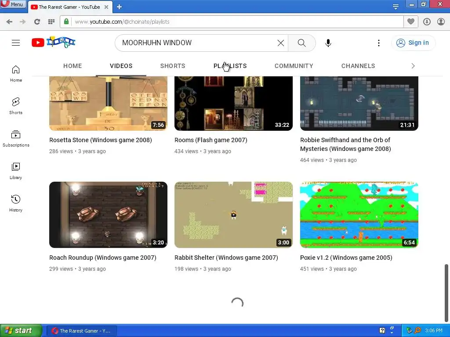Switch to the CHANNELS channel tab
The height and width of the screenshot is (337, 450).
358,66
